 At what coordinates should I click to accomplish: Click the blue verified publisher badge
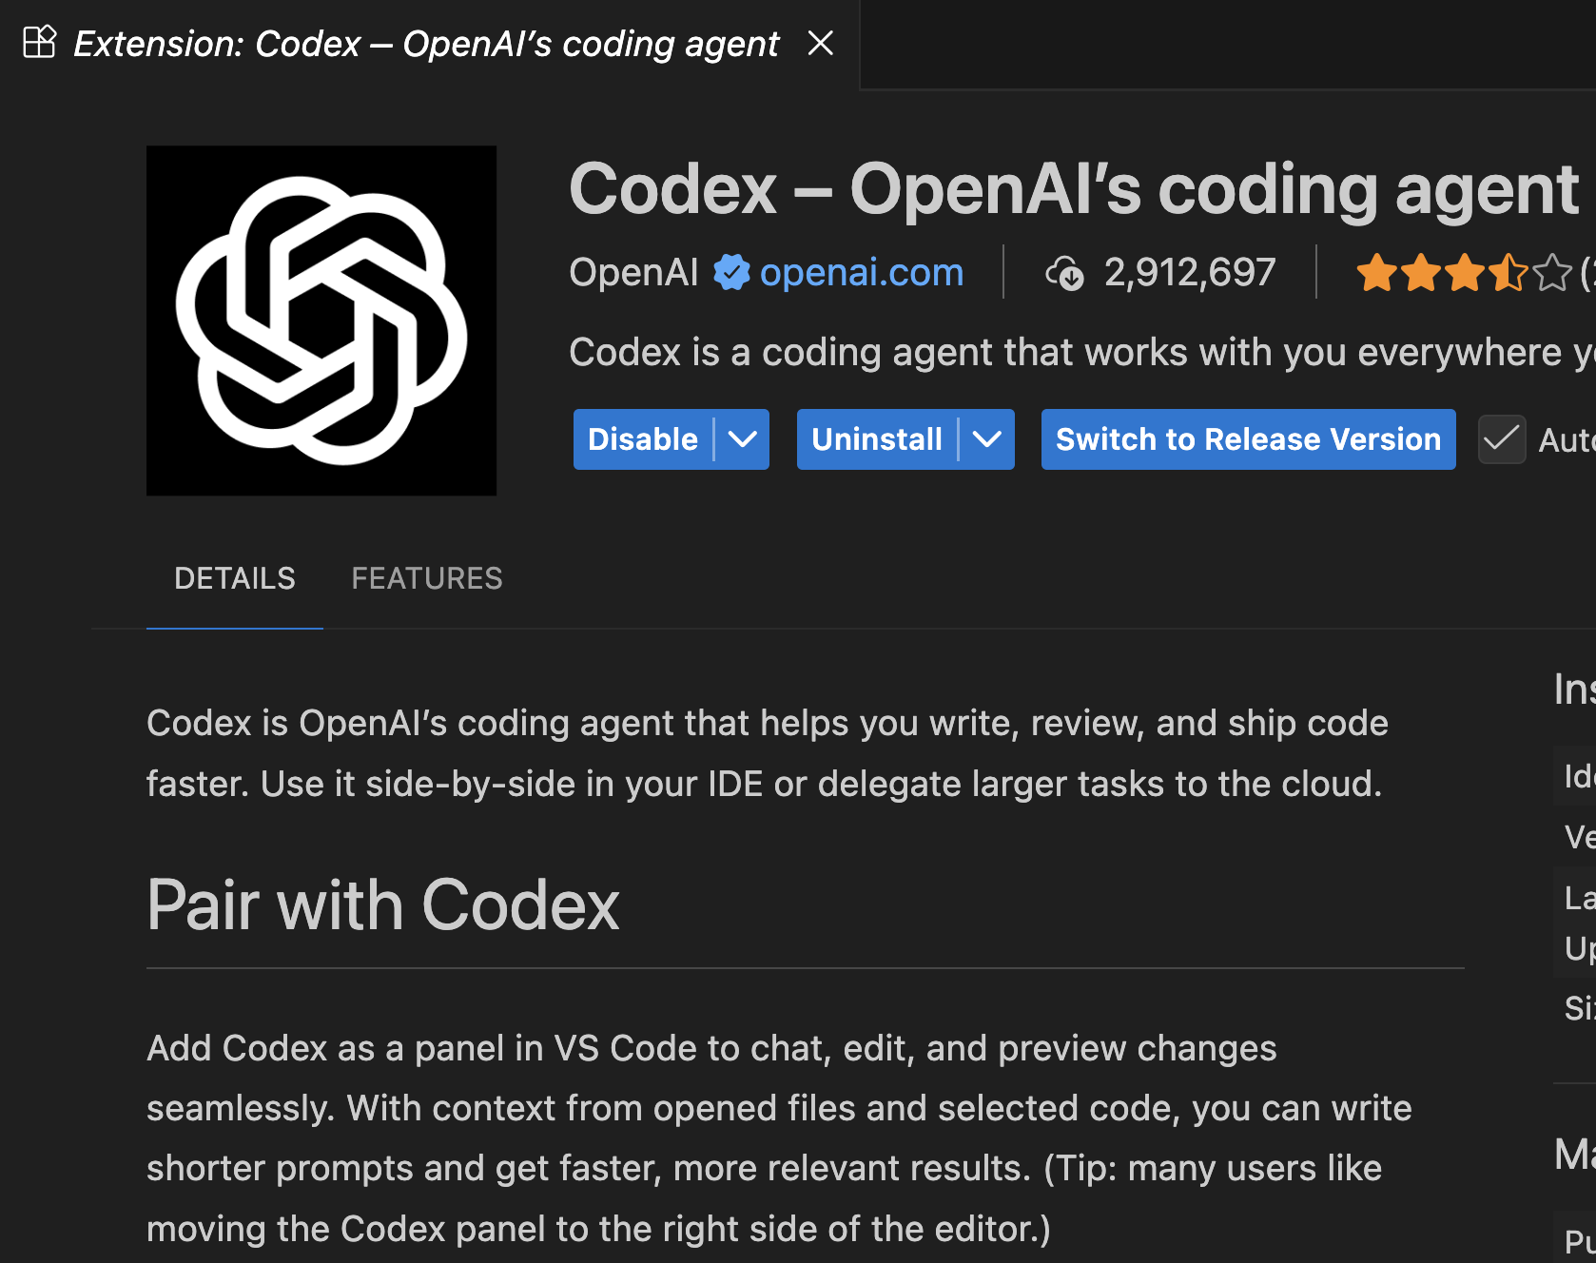click(x=731, y=273)
